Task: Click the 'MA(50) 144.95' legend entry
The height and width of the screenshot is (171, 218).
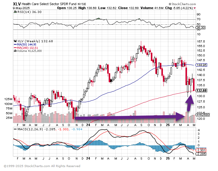Action: pyautogui.click(x=26, y=45)
